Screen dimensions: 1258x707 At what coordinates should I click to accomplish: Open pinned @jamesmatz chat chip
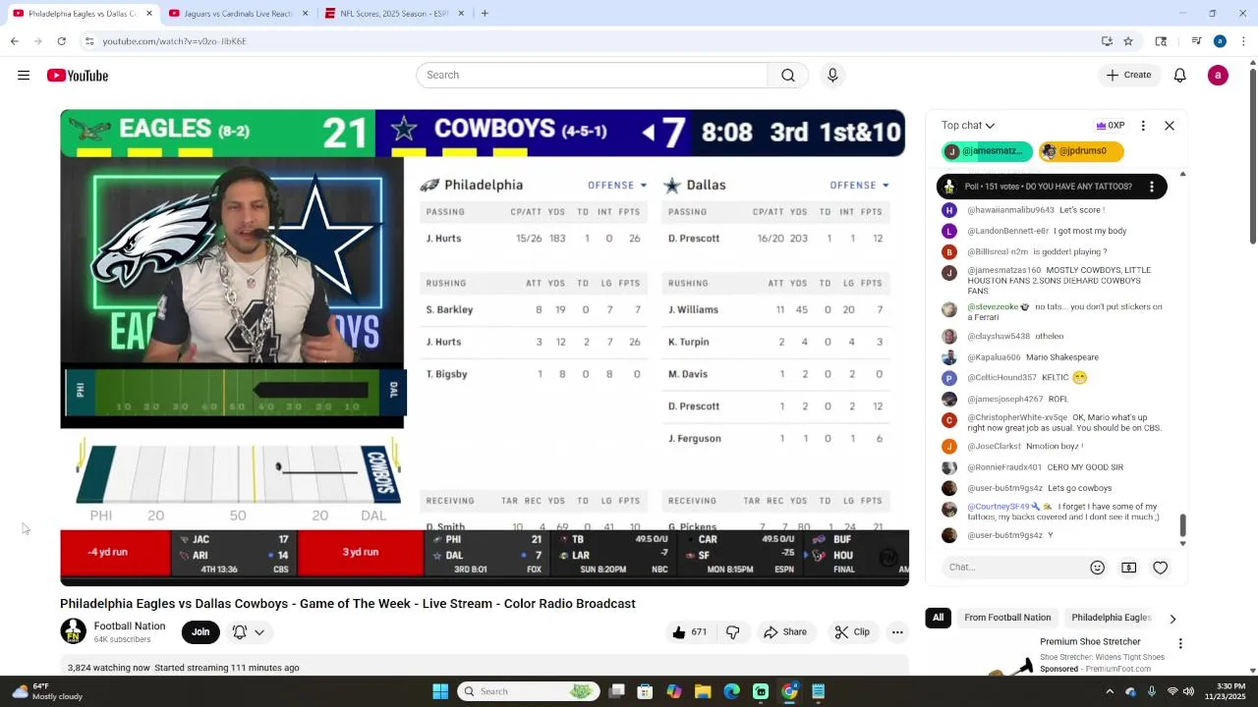coord(987,151)
